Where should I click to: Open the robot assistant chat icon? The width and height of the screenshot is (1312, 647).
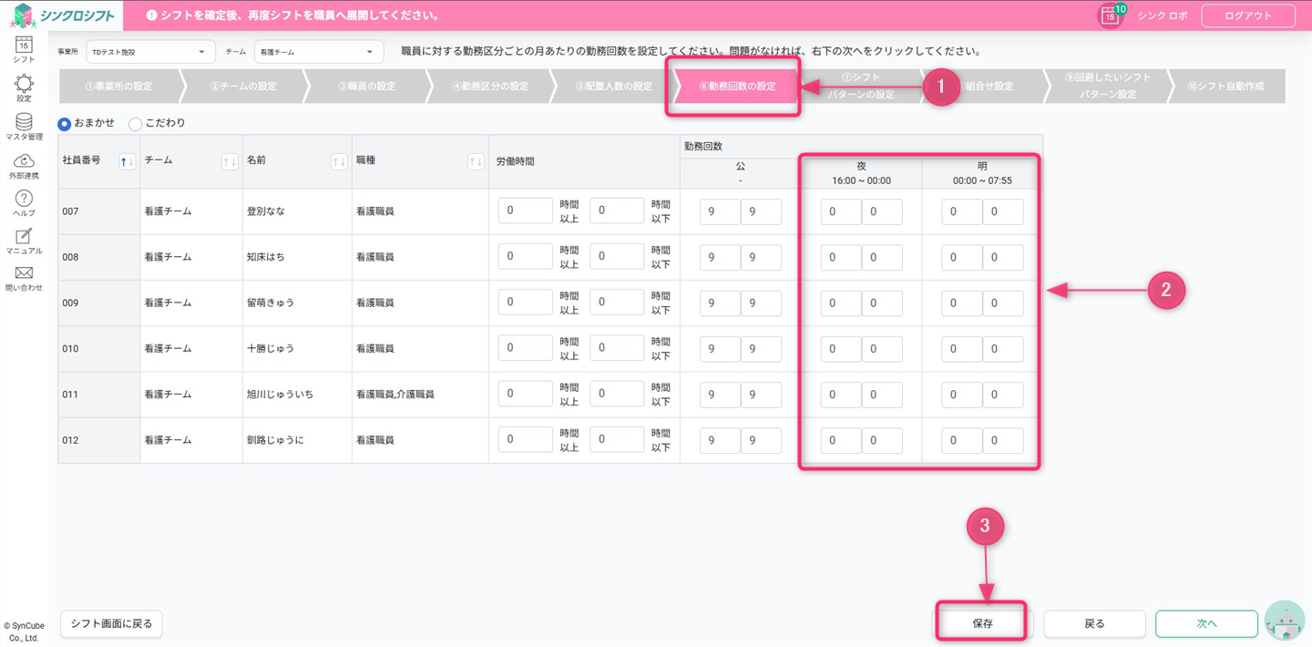pyautogui.click(x=1285, y=622)
